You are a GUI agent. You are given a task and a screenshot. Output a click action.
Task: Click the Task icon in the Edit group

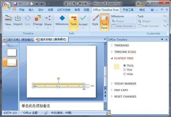tap(74, 18)
